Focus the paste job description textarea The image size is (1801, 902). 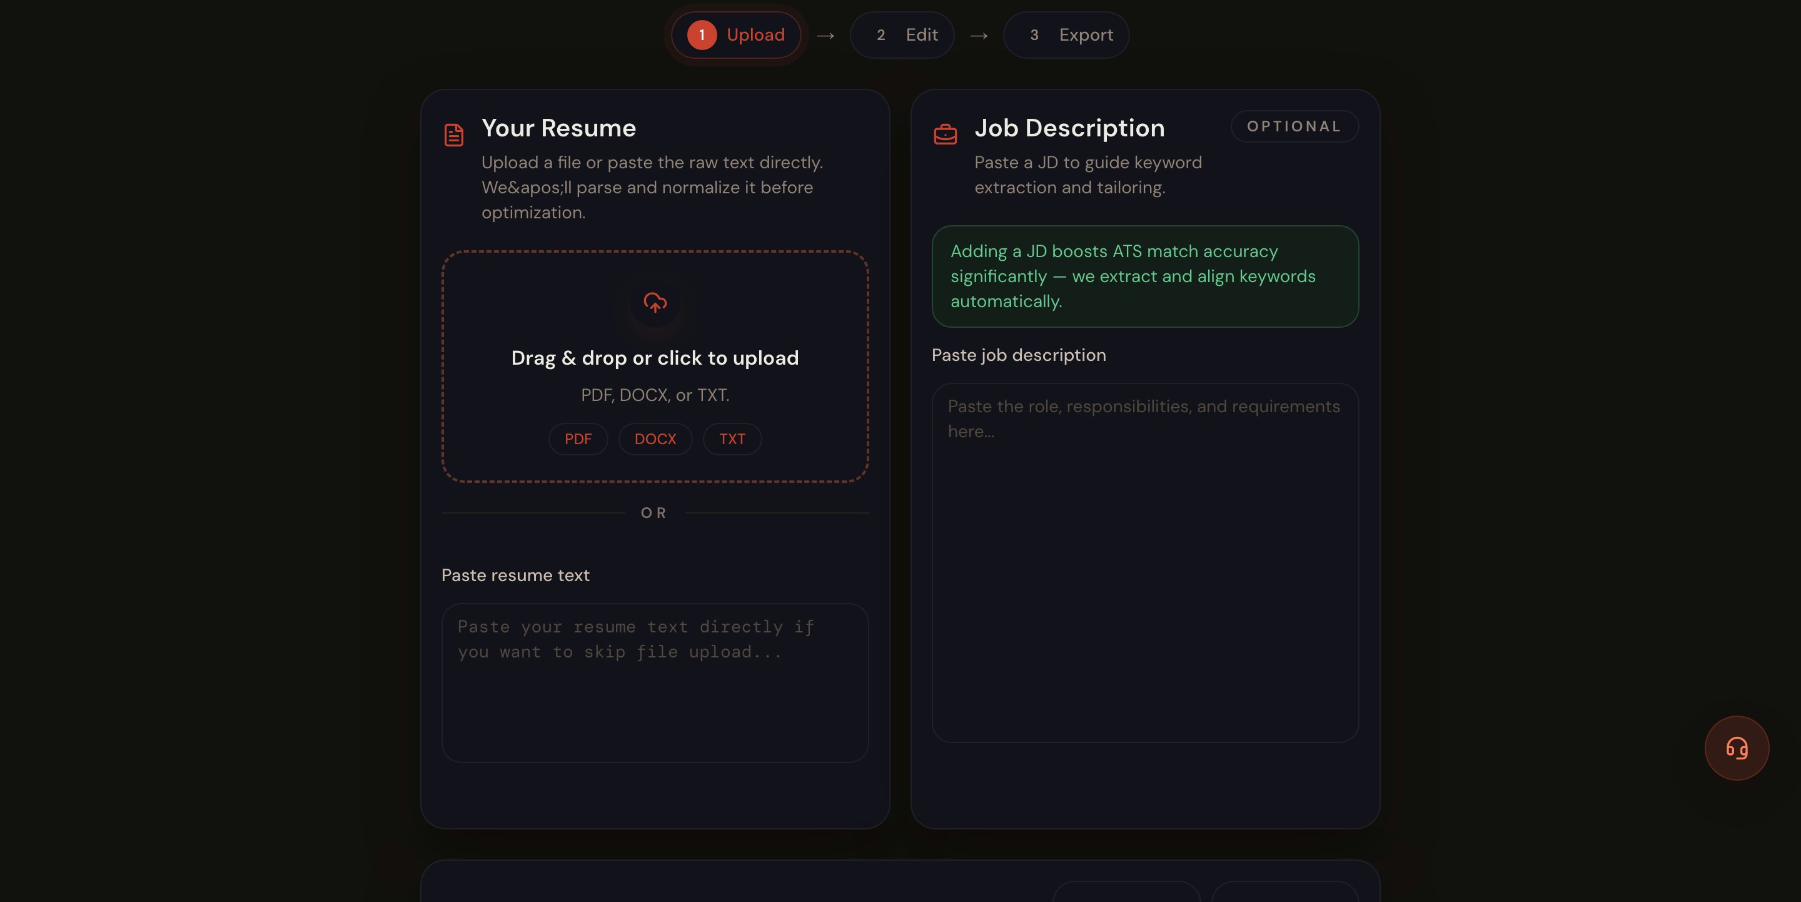(1144, 562)
